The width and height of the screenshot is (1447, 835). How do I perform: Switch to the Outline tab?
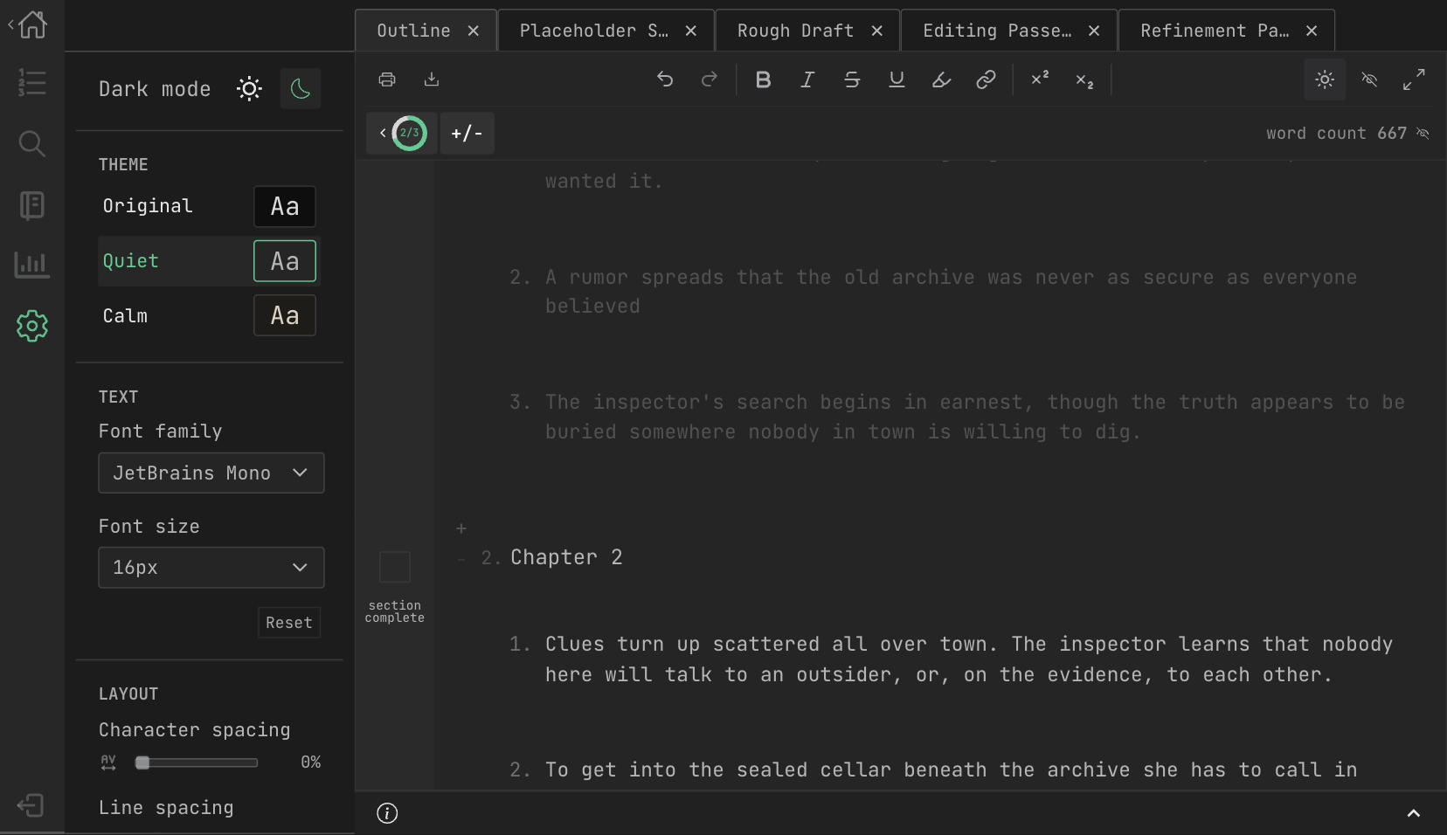[414, 31]
